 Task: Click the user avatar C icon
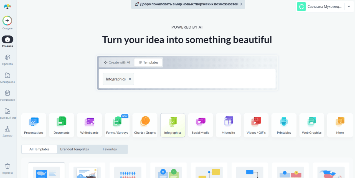[301, 7]
